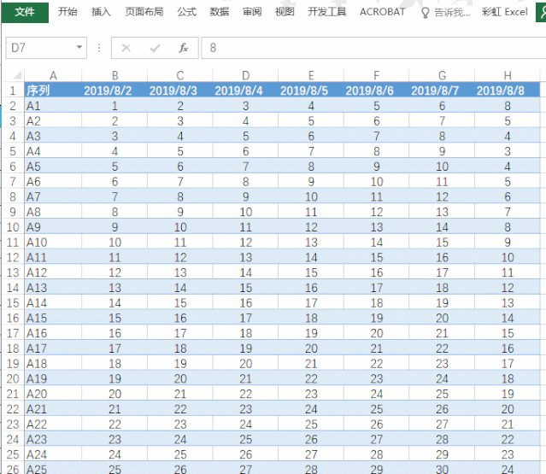Open the 彩虹 Excel tab
Image resolution: width=546 pixels, height=474 pixels.
point(505,12)
